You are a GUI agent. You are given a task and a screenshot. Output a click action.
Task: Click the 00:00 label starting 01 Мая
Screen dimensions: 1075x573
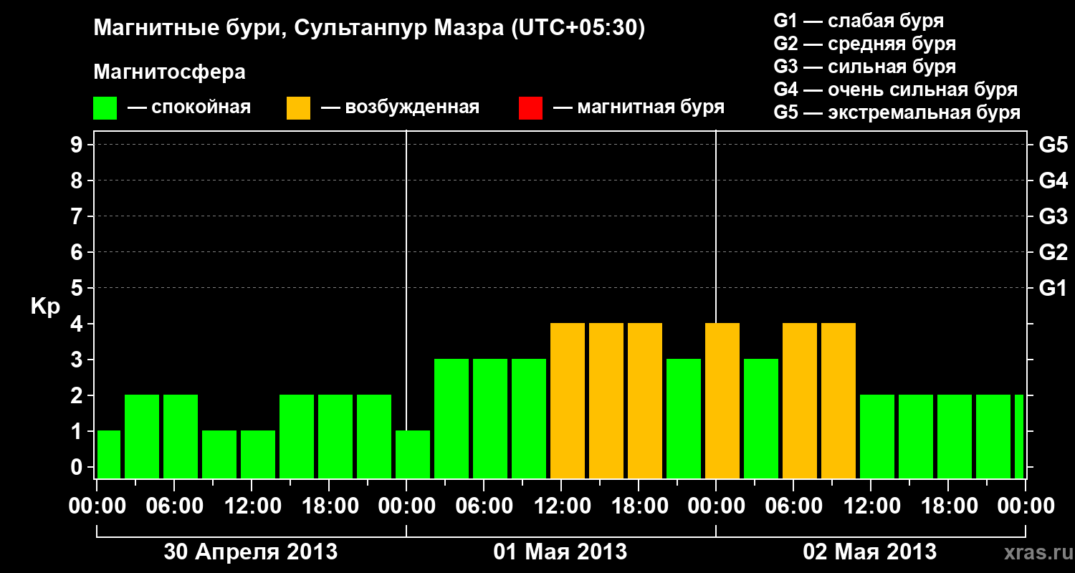point(406,506)
